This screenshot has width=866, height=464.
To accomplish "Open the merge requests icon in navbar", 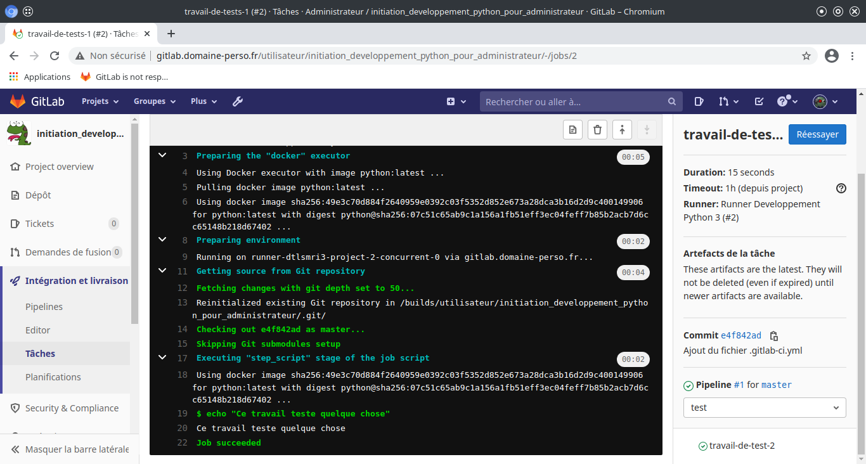I will (728, 101).
